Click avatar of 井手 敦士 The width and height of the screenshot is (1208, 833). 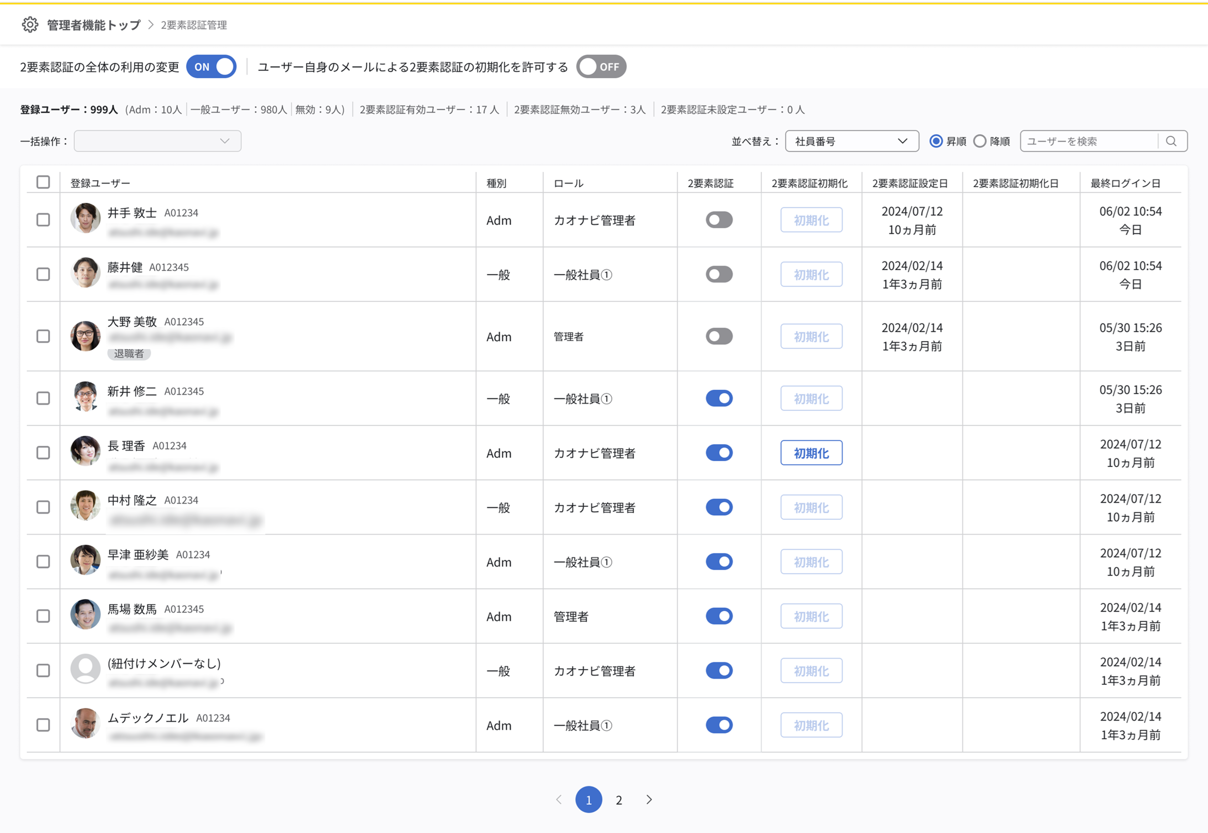coord(85,218)
